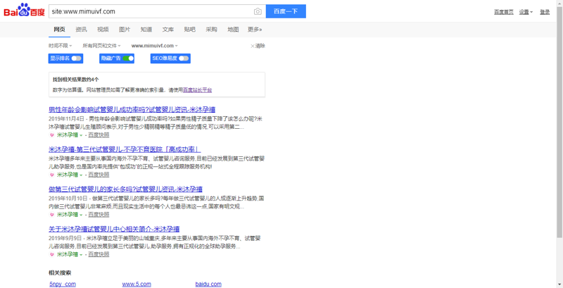Click the green arrow beside second result's 米沐孕禧
The width and height of the screenshot is (563, 288).
82,175
